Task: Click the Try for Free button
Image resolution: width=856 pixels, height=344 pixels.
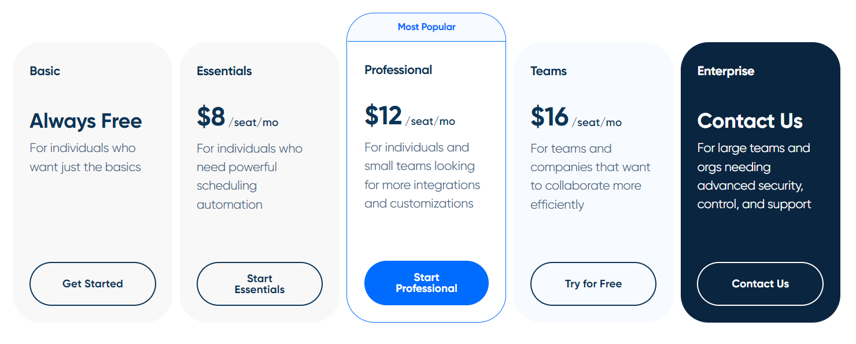Action: (x=593, y=284)
